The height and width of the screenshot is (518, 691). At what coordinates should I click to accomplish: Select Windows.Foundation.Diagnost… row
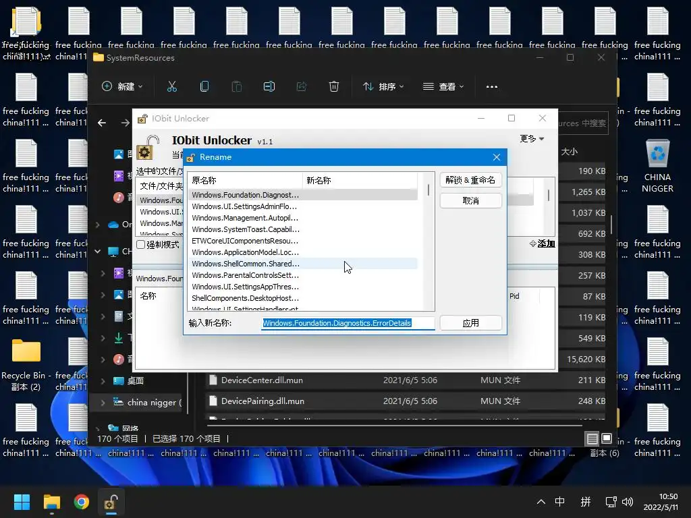point(303,195)
